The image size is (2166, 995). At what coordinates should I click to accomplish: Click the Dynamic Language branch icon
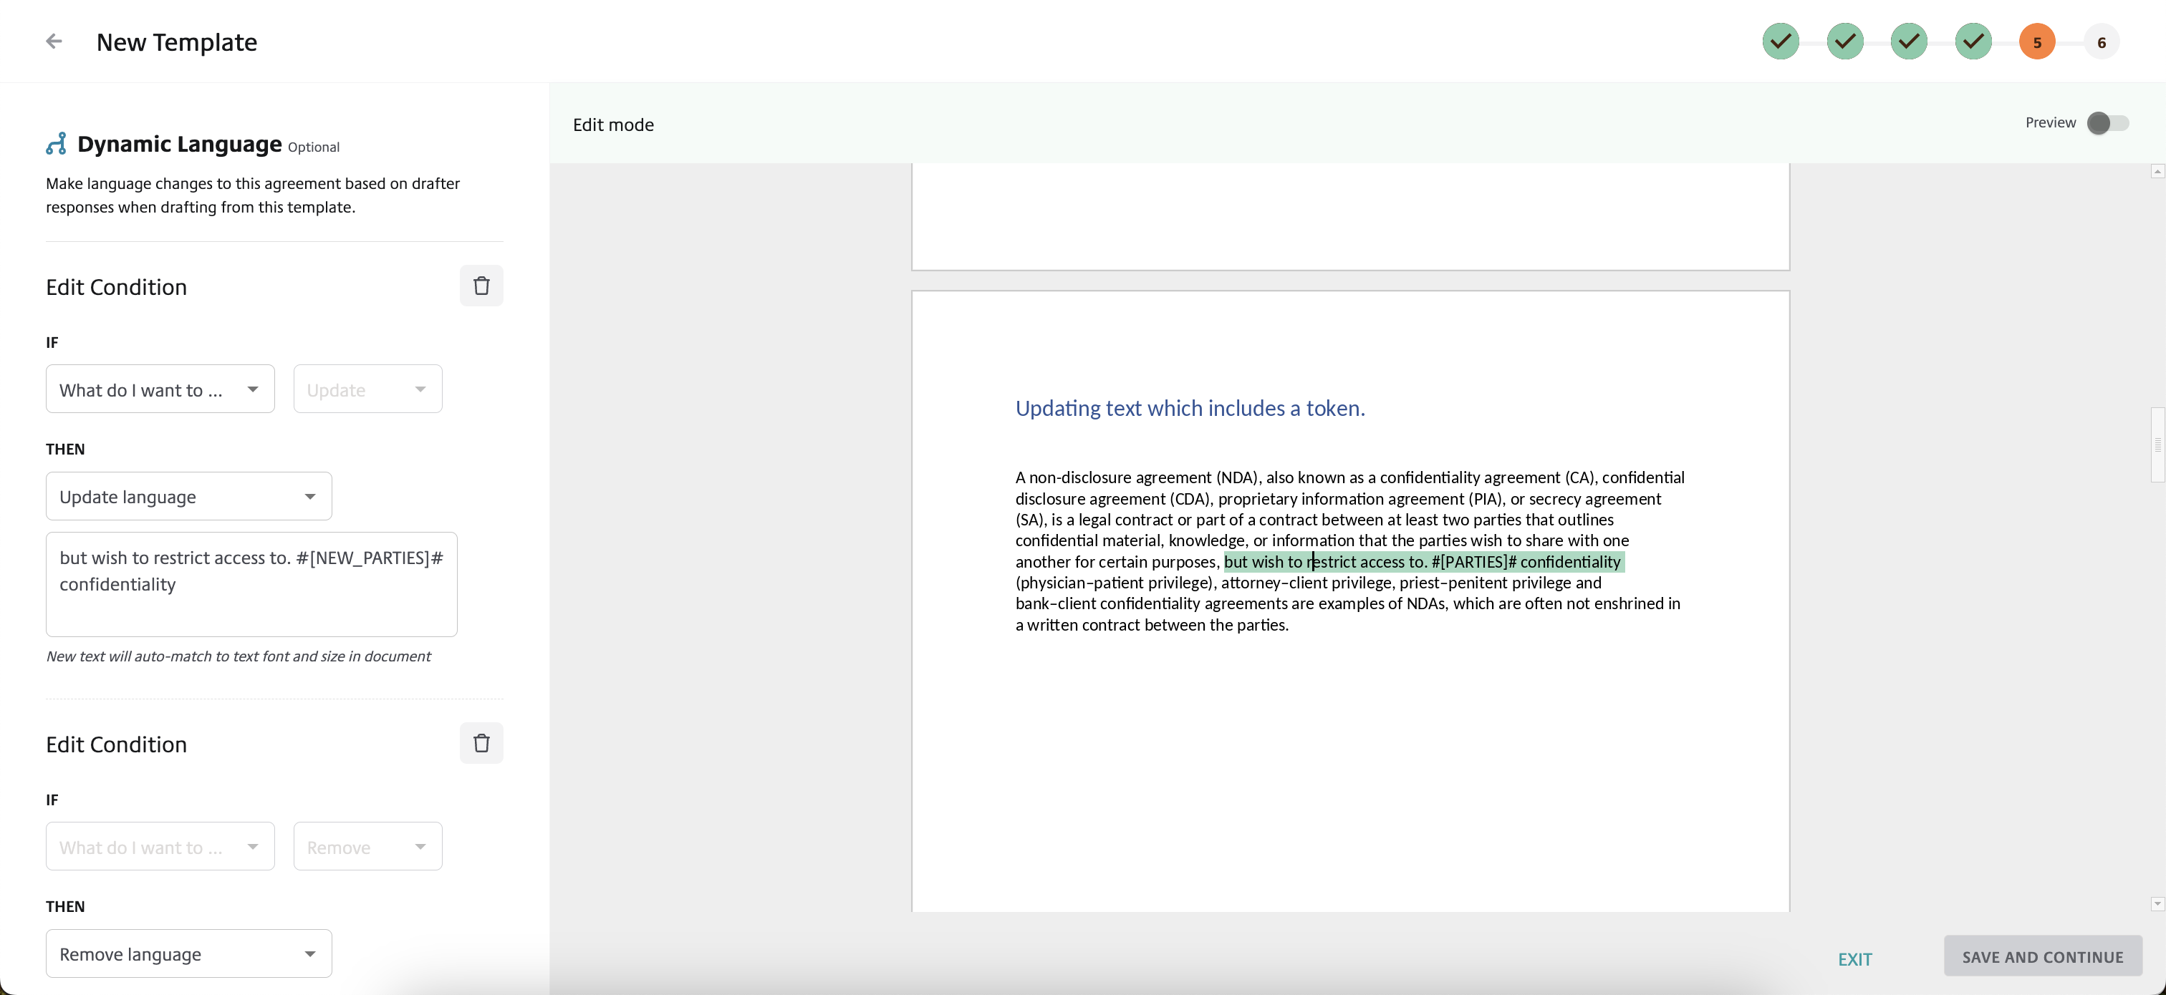[x=57, y=144]
